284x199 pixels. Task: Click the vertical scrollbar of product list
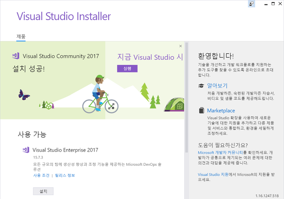click(187, 98)
